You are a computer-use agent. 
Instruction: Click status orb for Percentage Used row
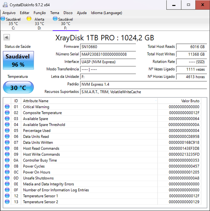coord(7,131)
